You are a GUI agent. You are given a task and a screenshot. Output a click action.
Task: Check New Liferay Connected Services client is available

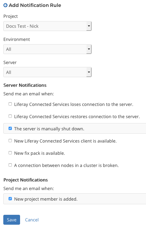(10, 141)
